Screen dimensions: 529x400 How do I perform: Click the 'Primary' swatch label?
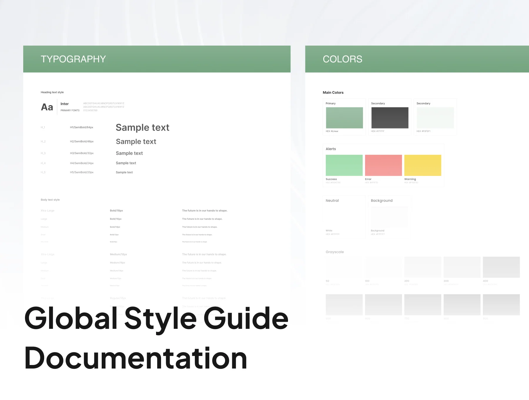tap(331, 104)
